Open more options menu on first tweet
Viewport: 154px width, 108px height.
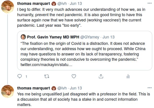(150, 3)
